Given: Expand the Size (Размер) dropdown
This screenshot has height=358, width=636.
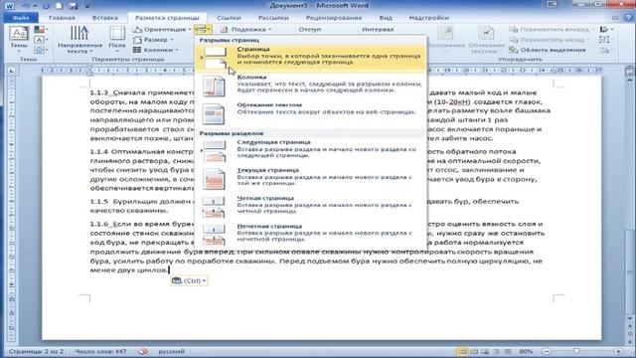Looking at the screenshot, I should pos(153,40).
